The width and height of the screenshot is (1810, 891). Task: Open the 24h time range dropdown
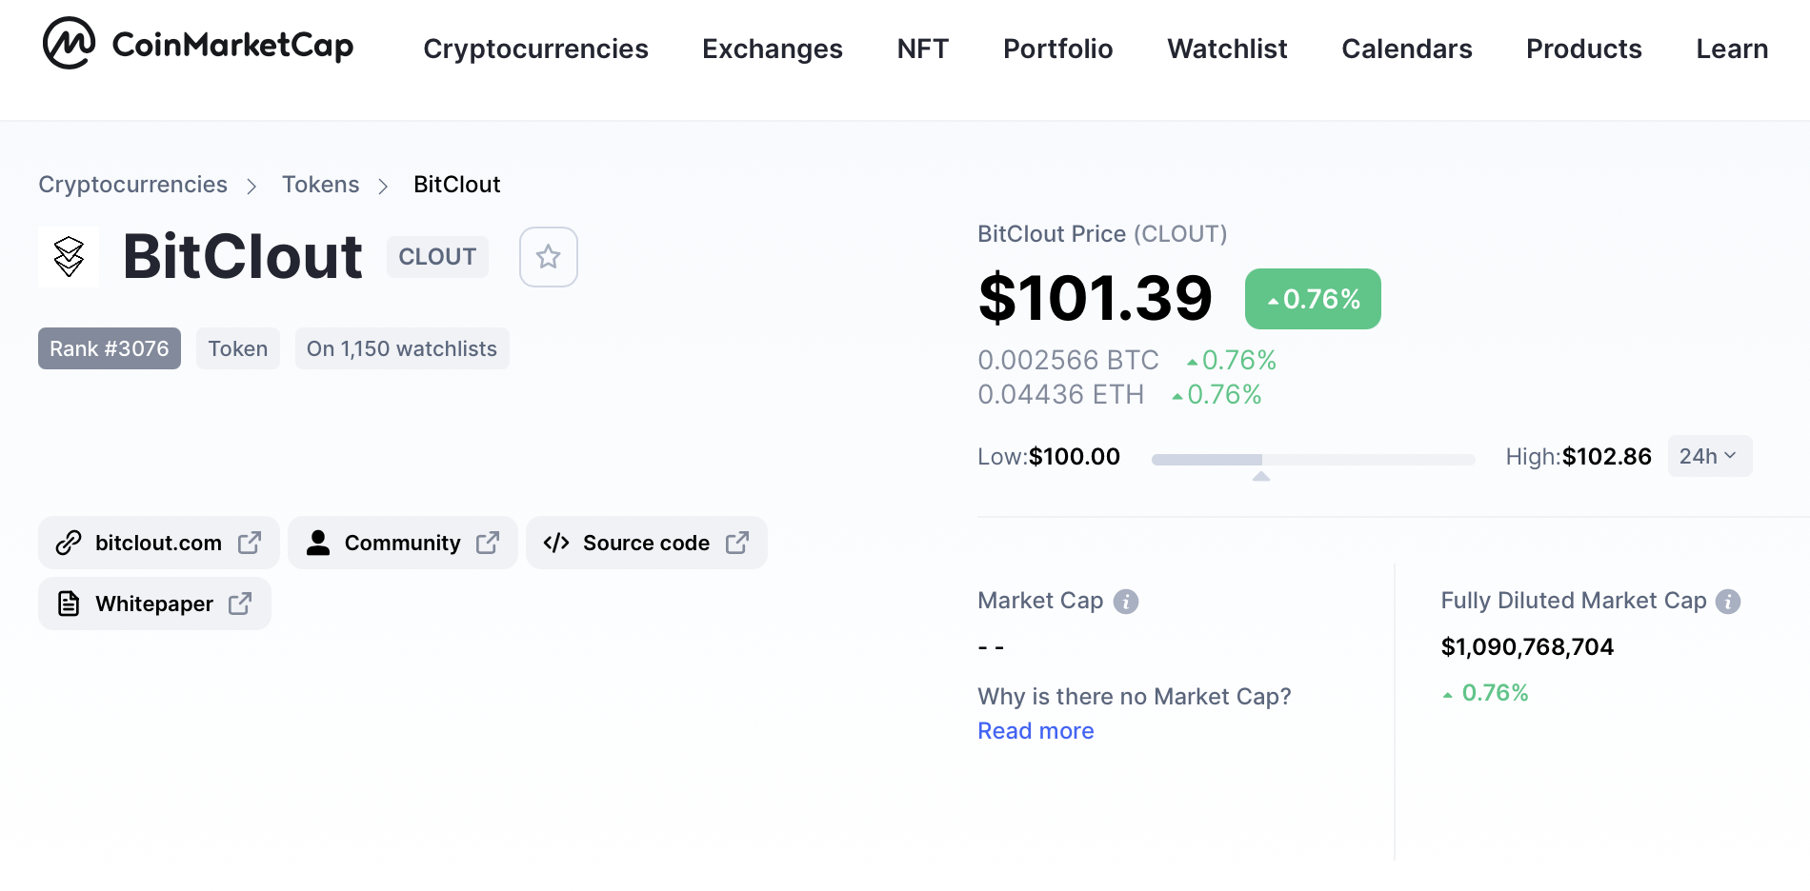click(x=1709, y=456)
